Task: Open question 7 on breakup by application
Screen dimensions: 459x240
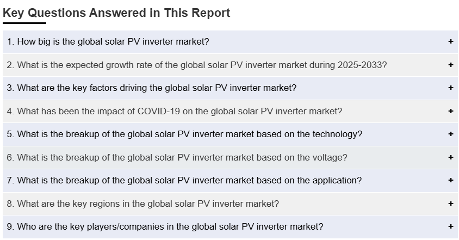Action: point(184,180)
